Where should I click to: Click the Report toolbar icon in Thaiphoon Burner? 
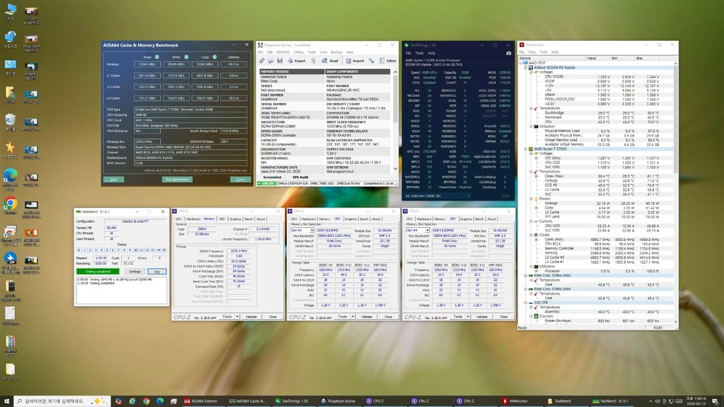click(355, 60)
